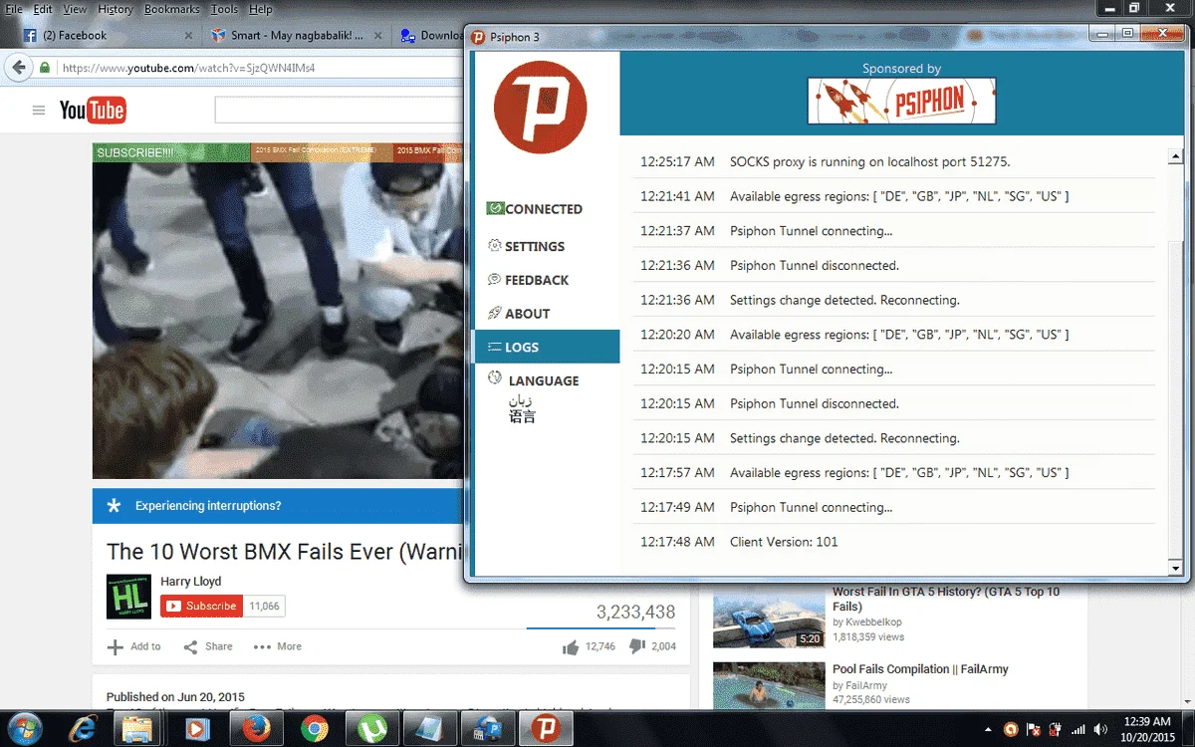Open the More options dropdown
The image size is (1195, 747).
[278, 646]
